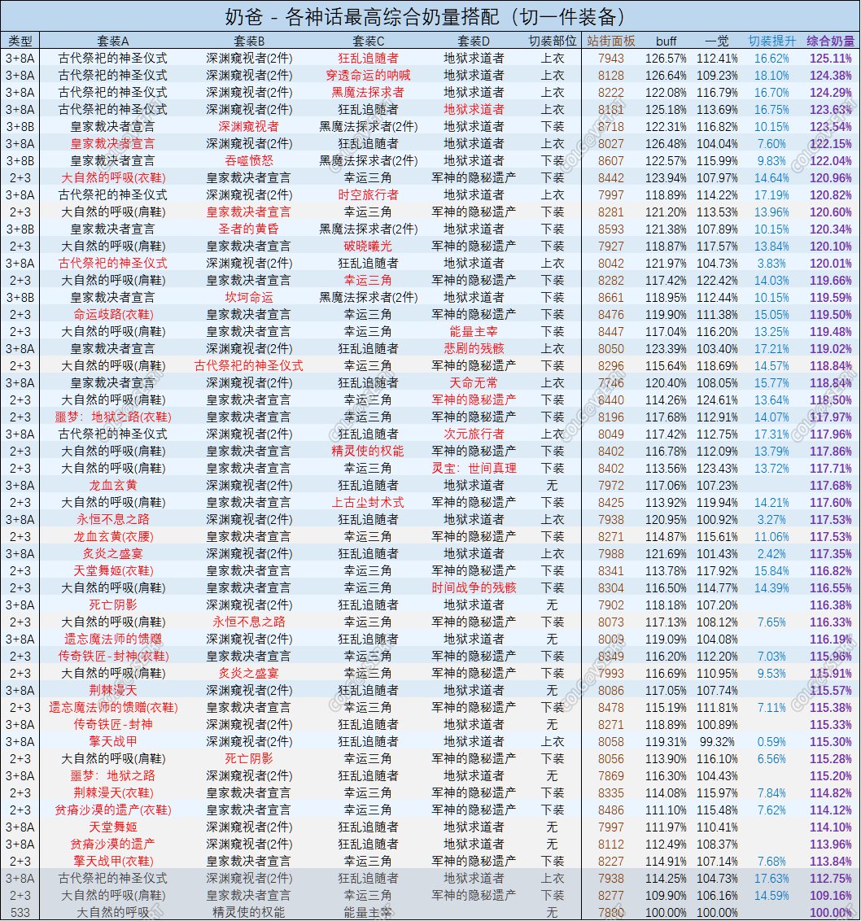Click the 圣者的黄昏 cell
The height and width of the screenshot is (921, 861).
[x=249, y=229]
